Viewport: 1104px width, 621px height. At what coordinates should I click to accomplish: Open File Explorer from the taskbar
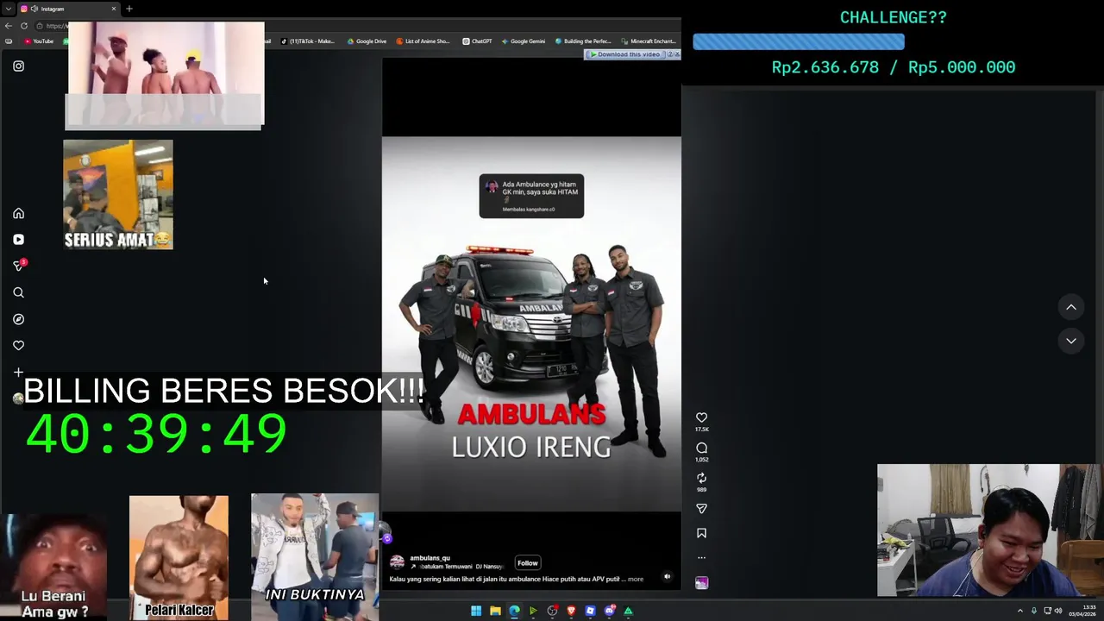tap(495, 611)
